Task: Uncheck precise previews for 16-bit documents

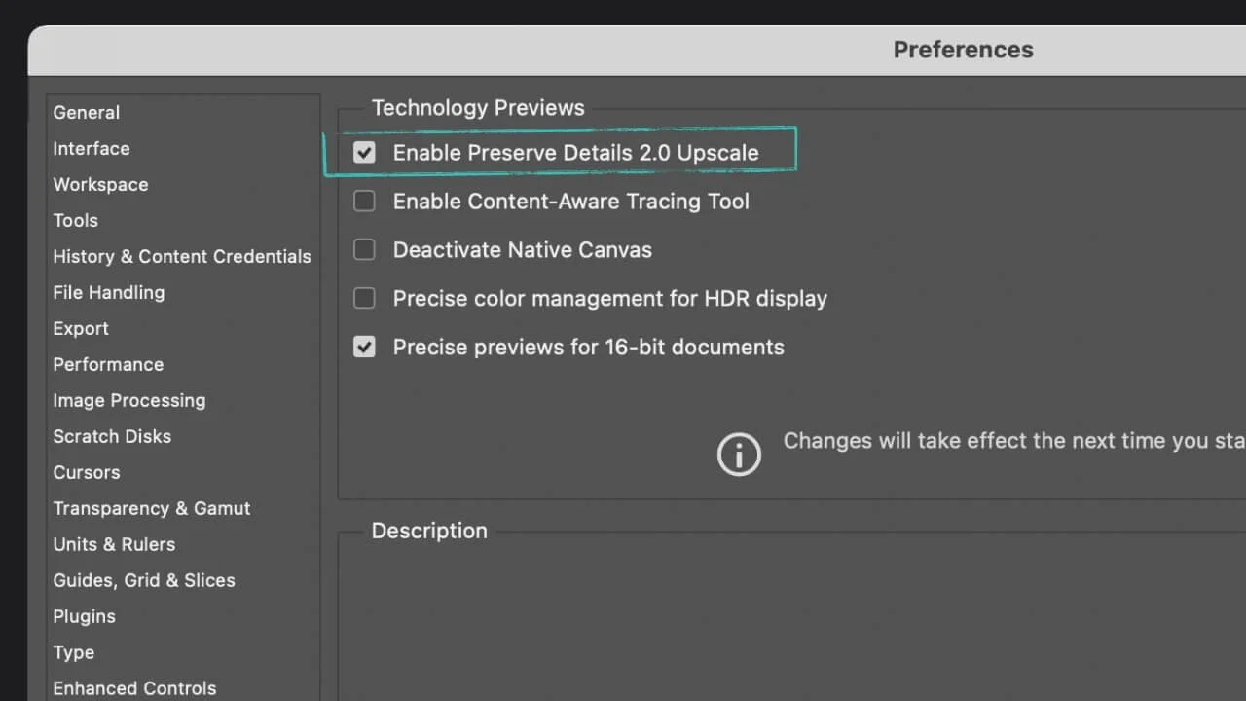Action: 364,347
